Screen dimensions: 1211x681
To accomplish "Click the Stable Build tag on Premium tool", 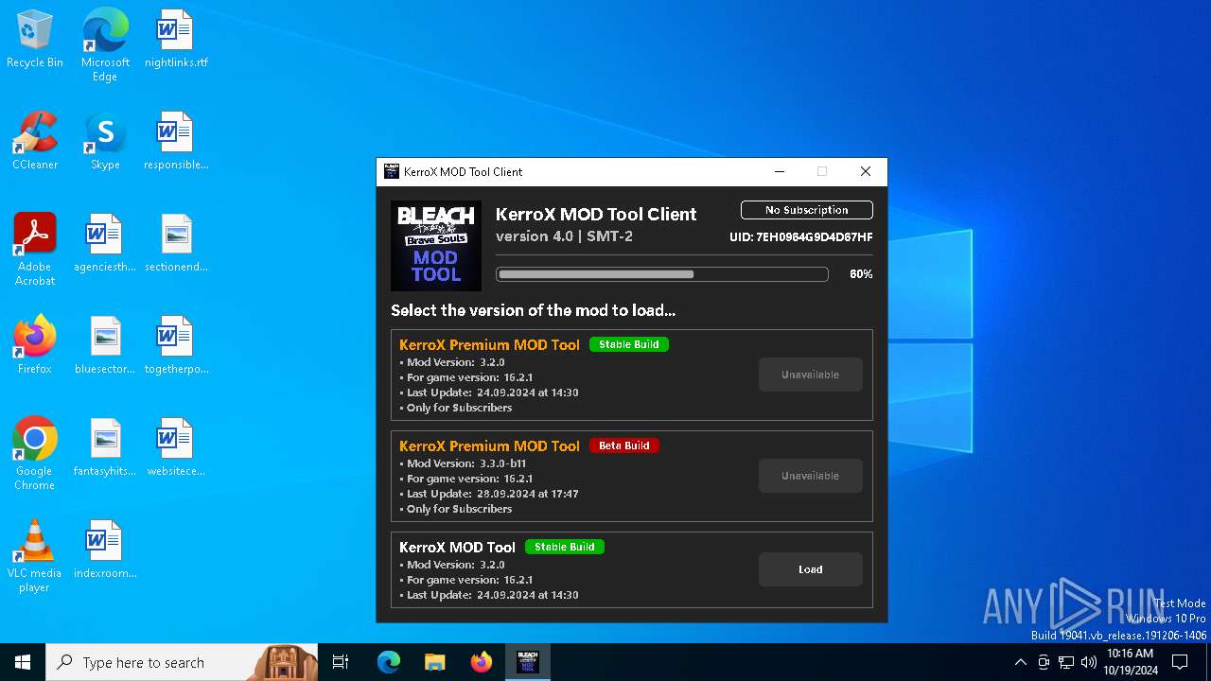I will coord(629,344).
